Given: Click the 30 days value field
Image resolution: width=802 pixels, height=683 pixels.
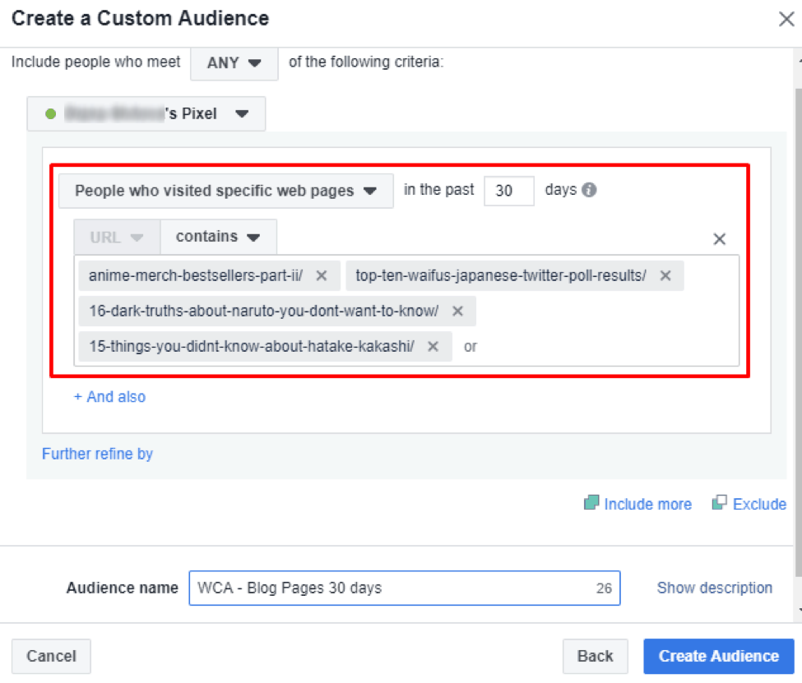Looking at the screenshot, I should point(508,190).
